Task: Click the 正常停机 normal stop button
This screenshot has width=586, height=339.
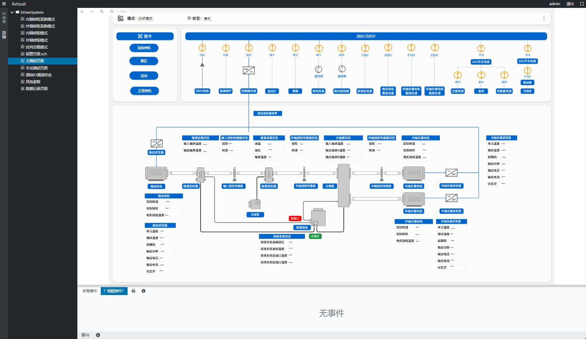Action: [145, 91]
